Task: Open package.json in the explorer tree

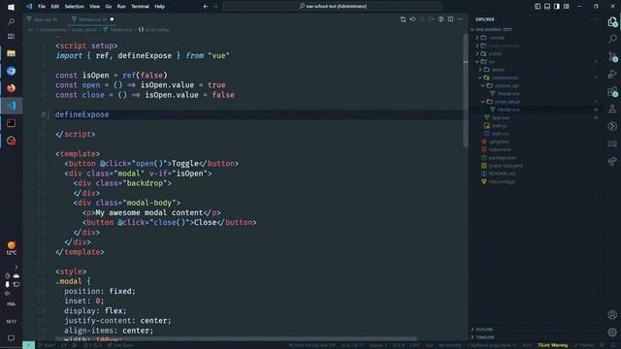Action: 503,157
